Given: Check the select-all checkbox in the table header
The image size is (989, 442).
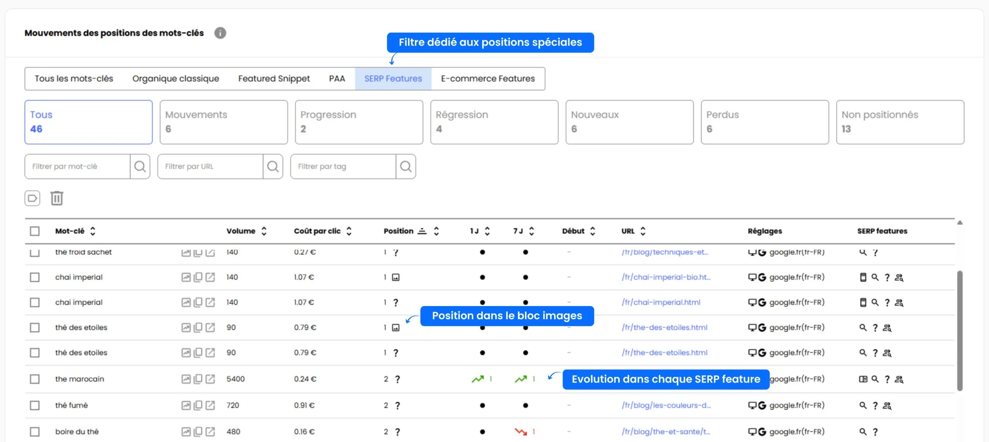Looking at the screenshot, I should point(35,231).
